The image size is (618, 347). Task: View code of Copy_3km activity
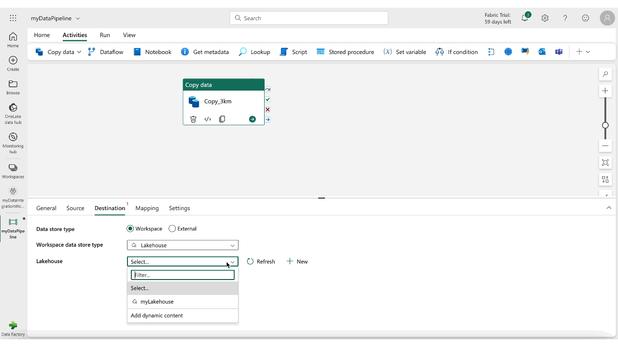[x=208, y=119]
